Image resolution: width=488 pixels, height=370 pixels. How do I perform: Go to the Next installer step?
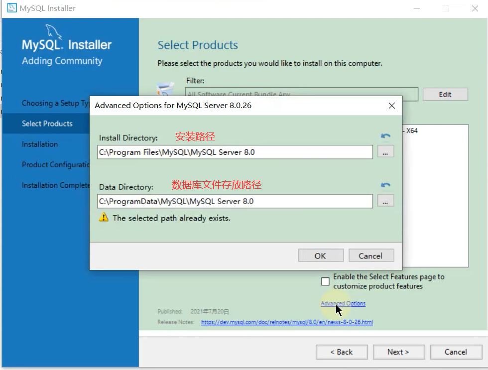(398, 352)
